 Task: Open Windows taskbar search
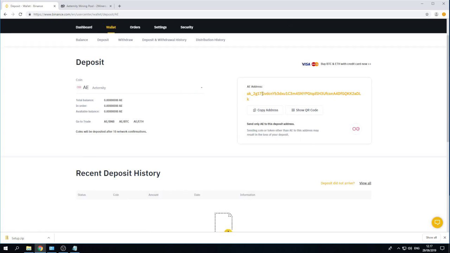point(17,248)
